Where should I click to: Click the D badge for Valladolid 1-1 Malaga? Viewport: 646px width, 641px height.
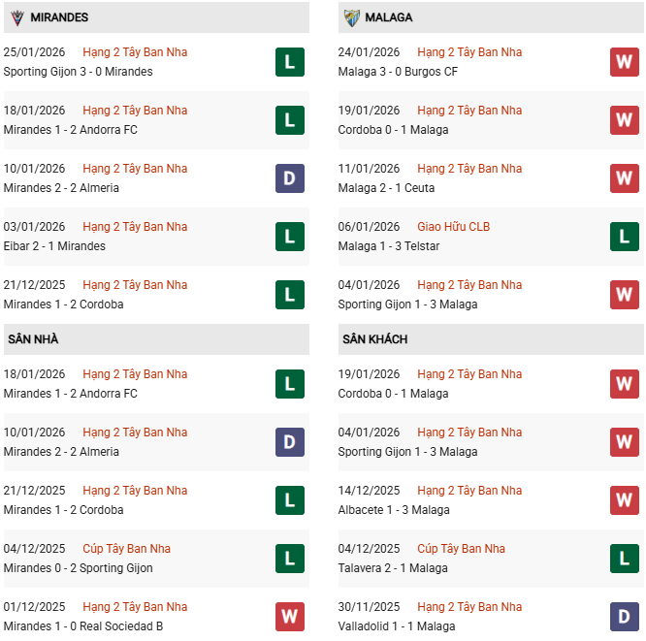(x=624, y=617)
